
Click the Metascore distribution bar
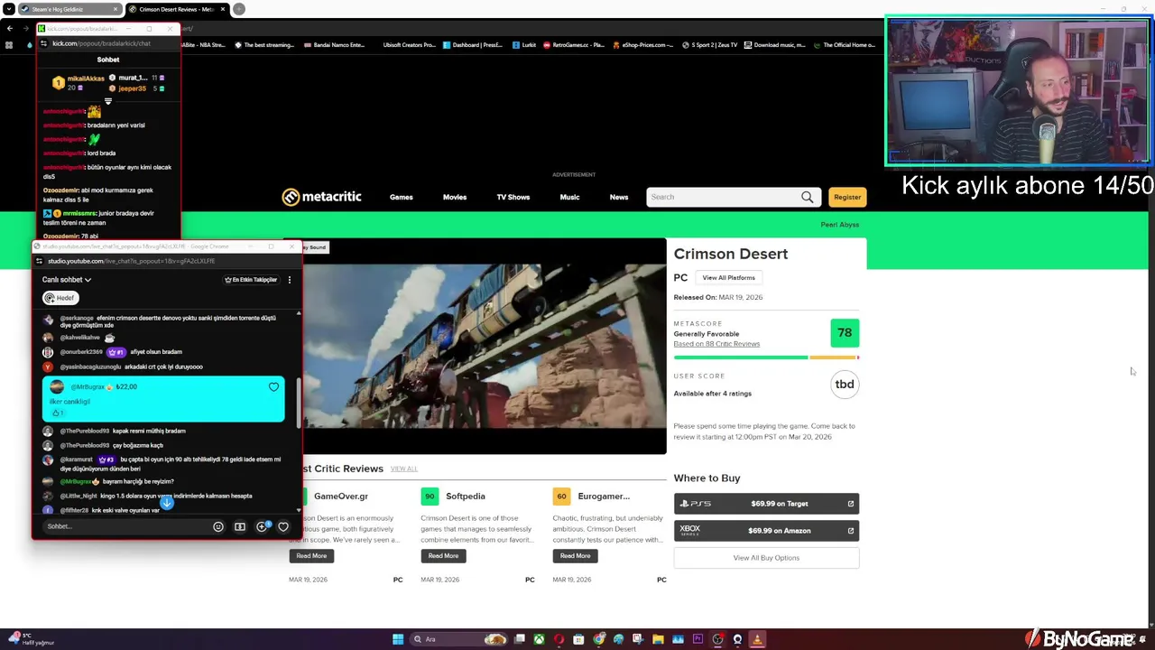pyautogui.click(x=766, y=357)
